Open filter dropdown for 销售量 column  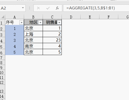click(x=59, y=23)
